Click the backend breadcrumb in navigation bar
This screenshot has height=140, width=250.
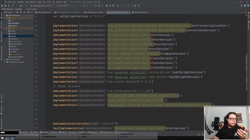pos(18,9)
